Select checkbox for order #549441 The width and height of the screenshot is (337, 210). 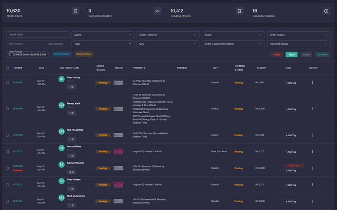click(7, 83)
